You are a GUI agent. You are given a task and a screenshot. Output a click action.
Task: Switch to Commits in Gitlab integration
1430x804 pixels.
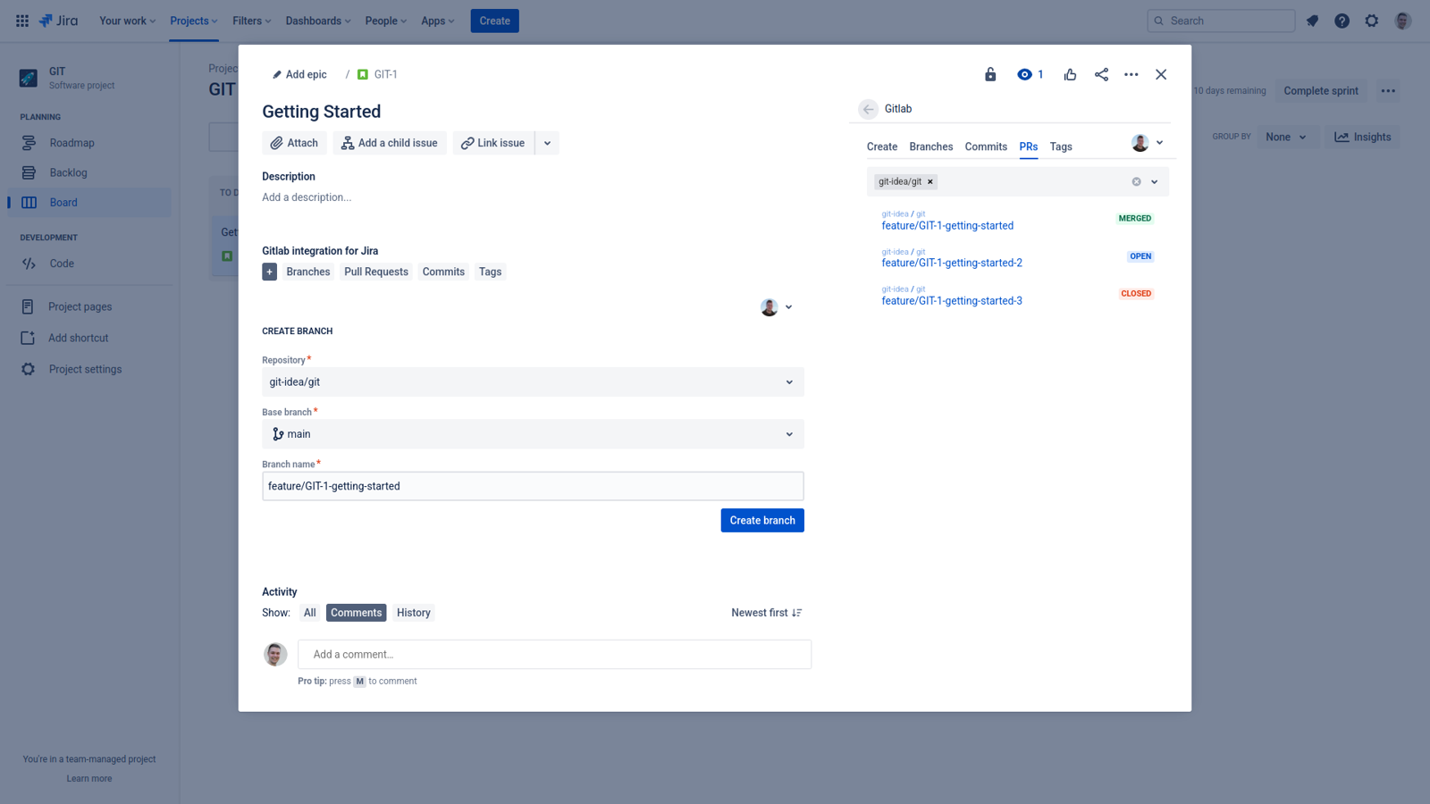pyautogui.click(x=443, y=272)
